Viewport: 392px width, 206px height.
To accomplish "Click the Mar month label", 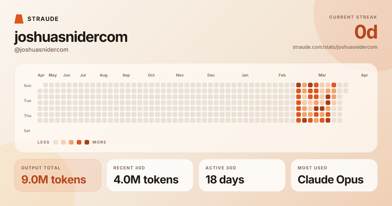I will click(322, 75).
